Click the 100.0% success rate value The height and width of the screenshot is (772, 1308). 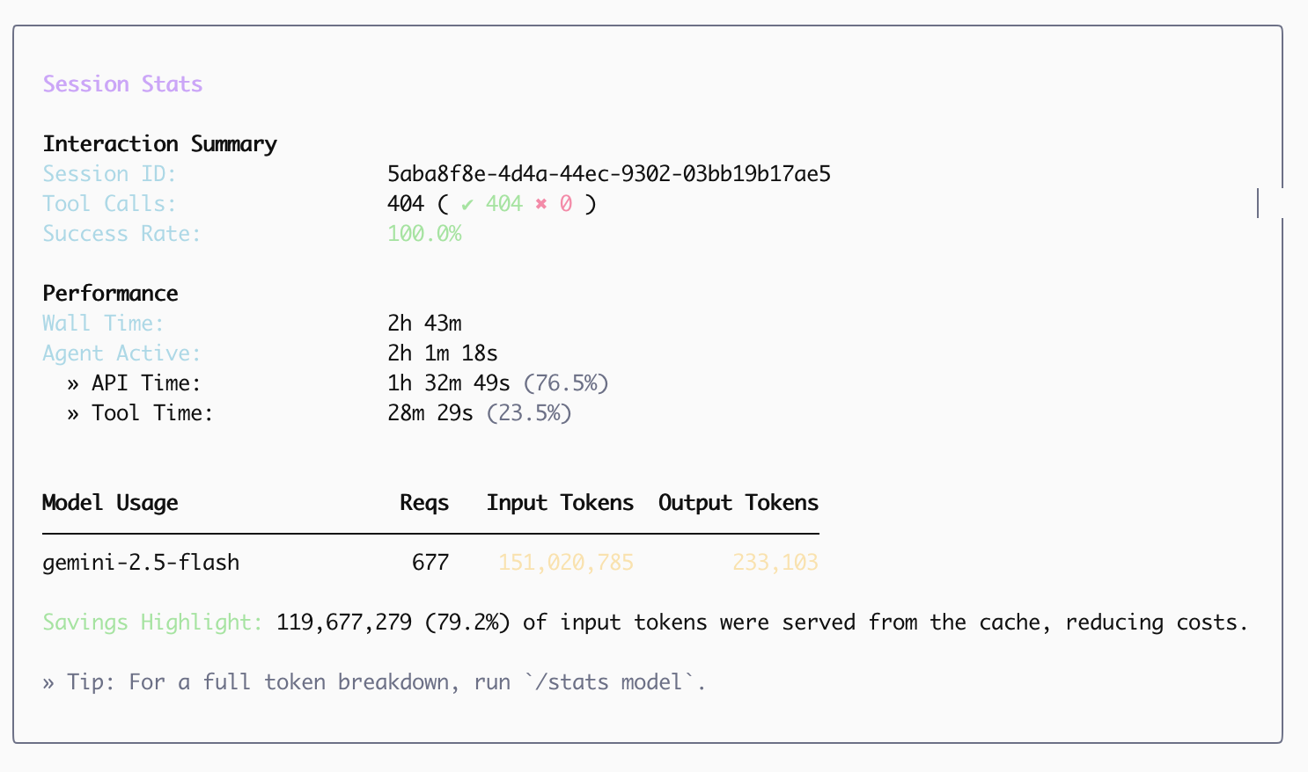[424, 234]
